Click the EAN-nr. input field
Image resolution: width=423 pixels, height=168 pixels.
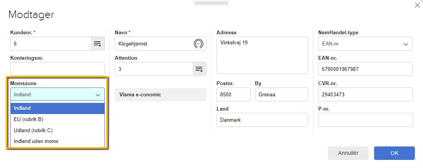365,69
